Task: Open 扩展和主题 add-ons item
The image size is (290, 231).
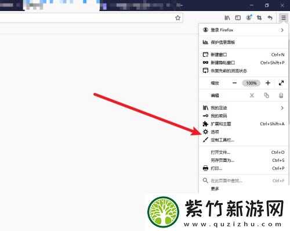Action: click(243, 124)
